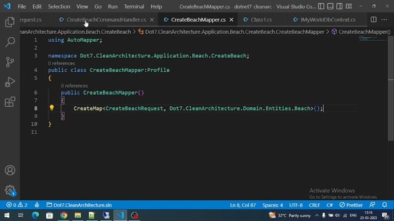Image resolution: width=394 pixels, height=221 pixels.
Task: Open the Edit menu
Action: point(37,7)
